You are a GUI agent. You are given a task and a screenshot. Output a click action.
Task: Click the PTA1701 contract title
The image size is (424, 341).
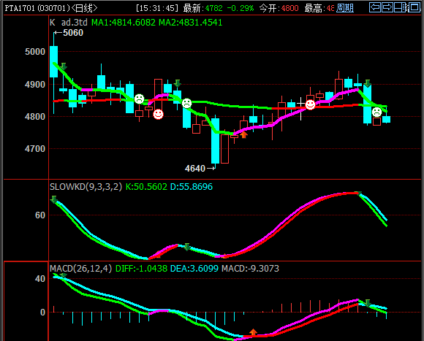pos(20,8)
